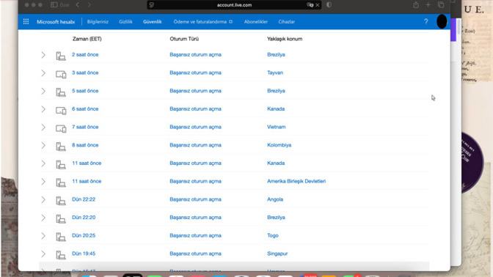This screenshot has height=277, width=493.
Task: Click the device icon on the 8 saat önce row
Action: pos(61,147)
